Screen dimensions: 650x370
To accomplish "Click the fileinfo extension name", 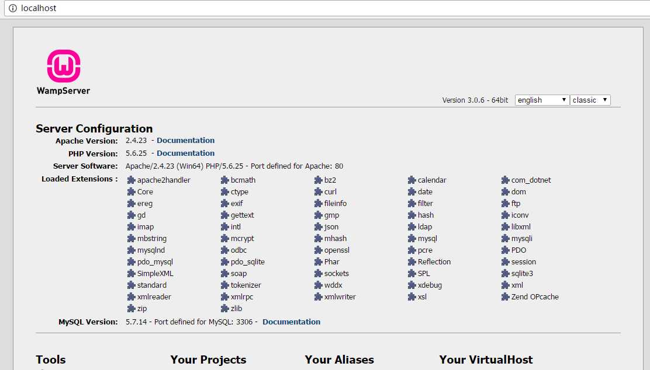I will (x=336, y=203).
